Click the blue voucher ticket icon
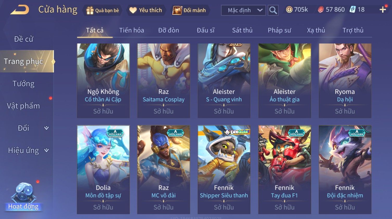The width and height of the screenshot is (392, 219). [352, 10]
